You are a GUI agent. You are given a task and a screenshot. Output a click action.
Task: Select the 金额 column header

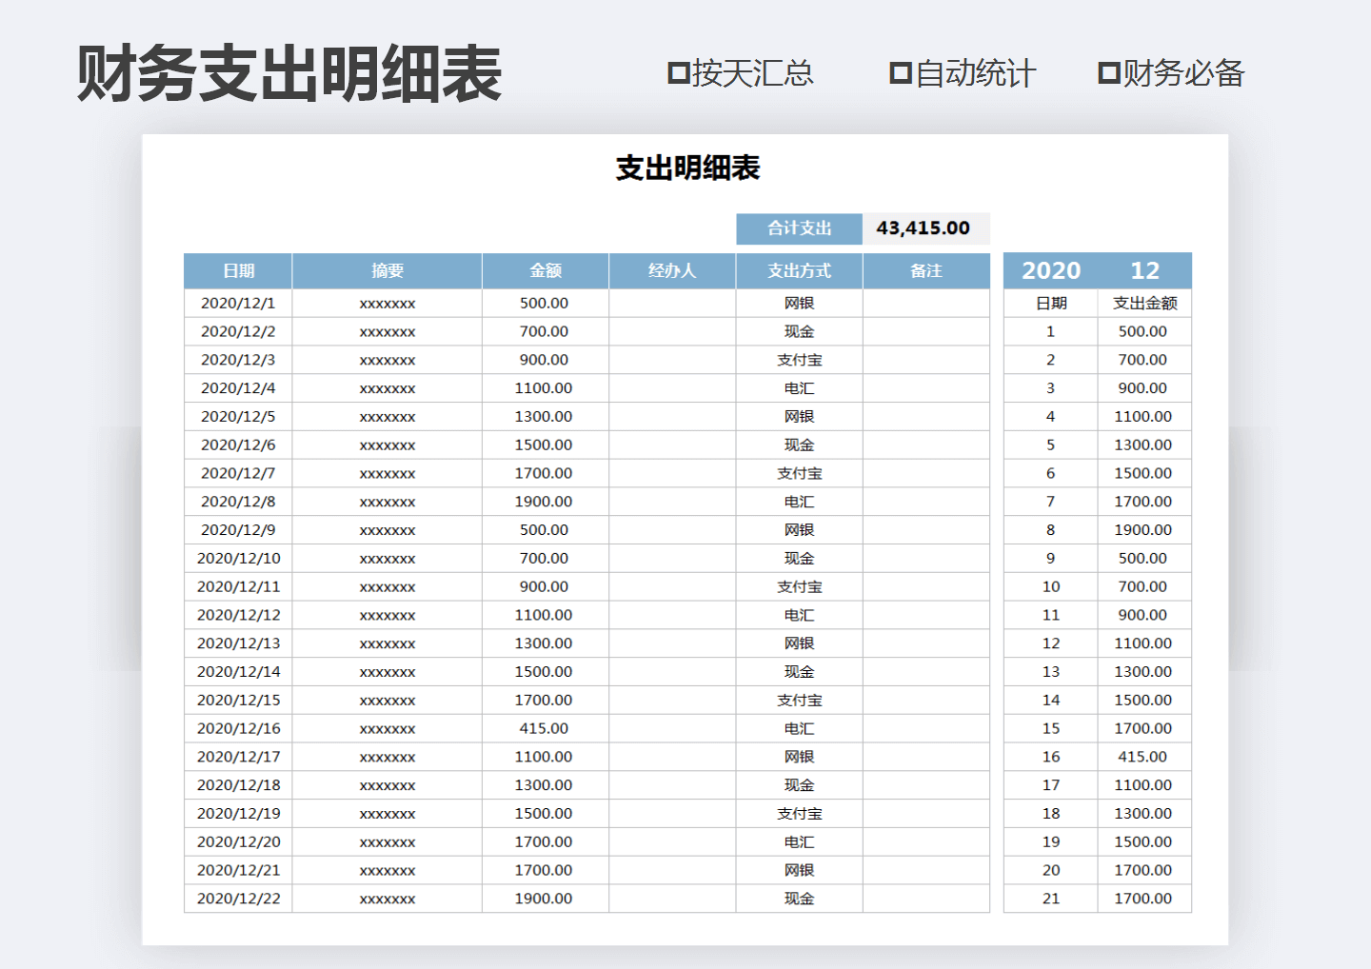(544, 270)
